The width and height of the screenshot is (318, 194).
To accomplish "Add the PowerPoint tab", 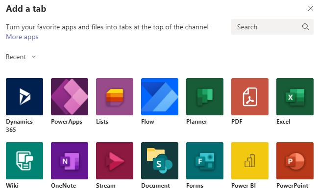I will point(295,161).
